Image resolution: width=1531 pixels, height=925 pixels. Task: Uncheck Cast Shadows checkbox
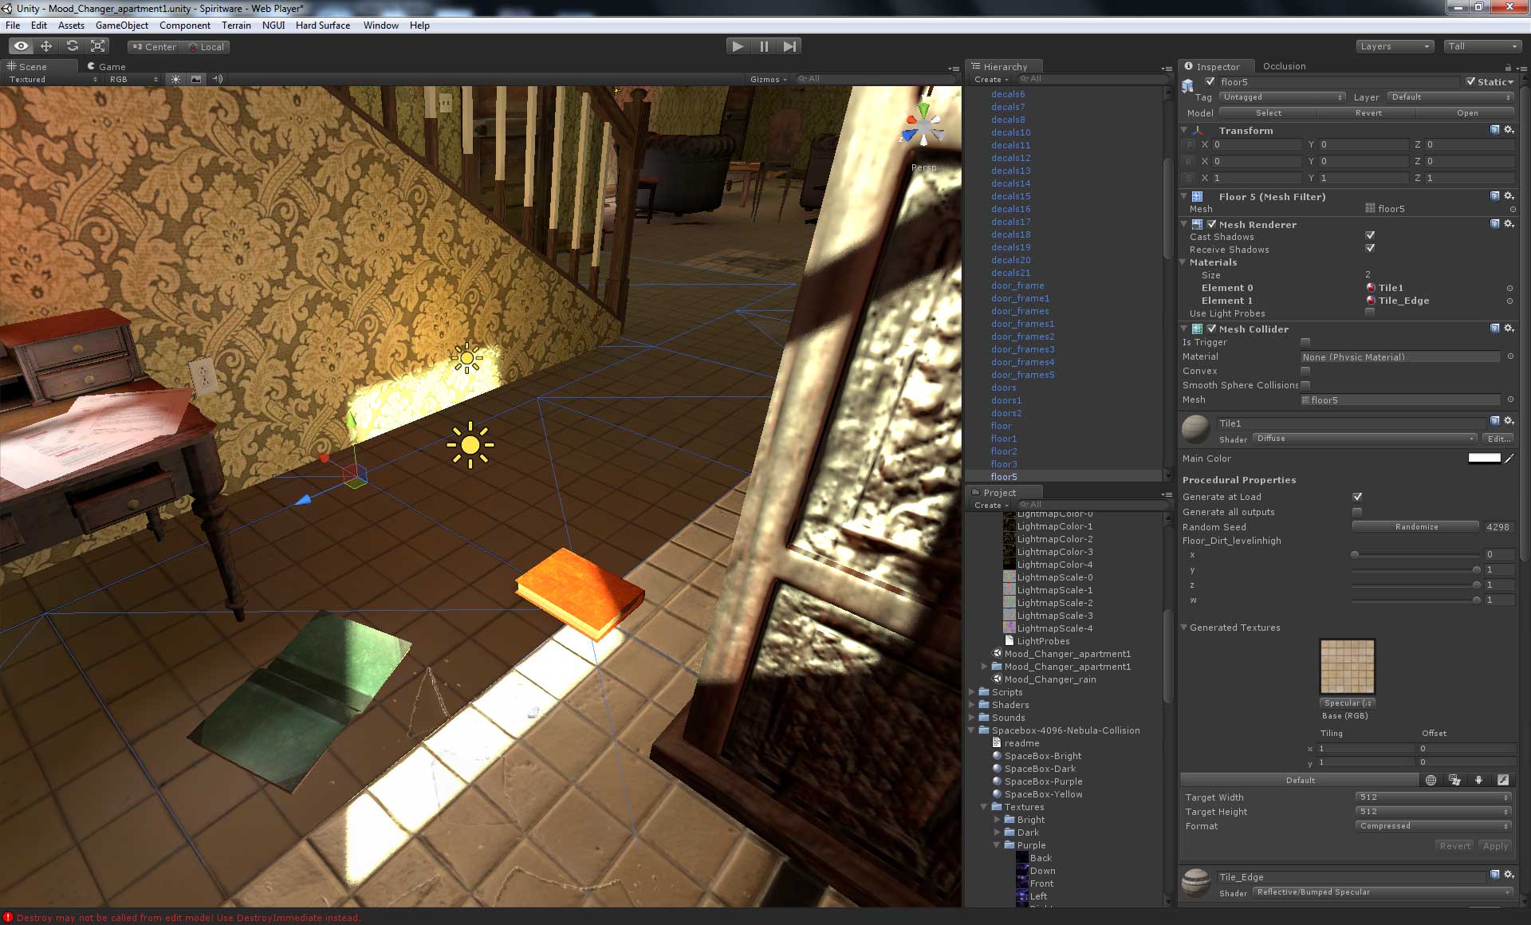pos(1370,236)
